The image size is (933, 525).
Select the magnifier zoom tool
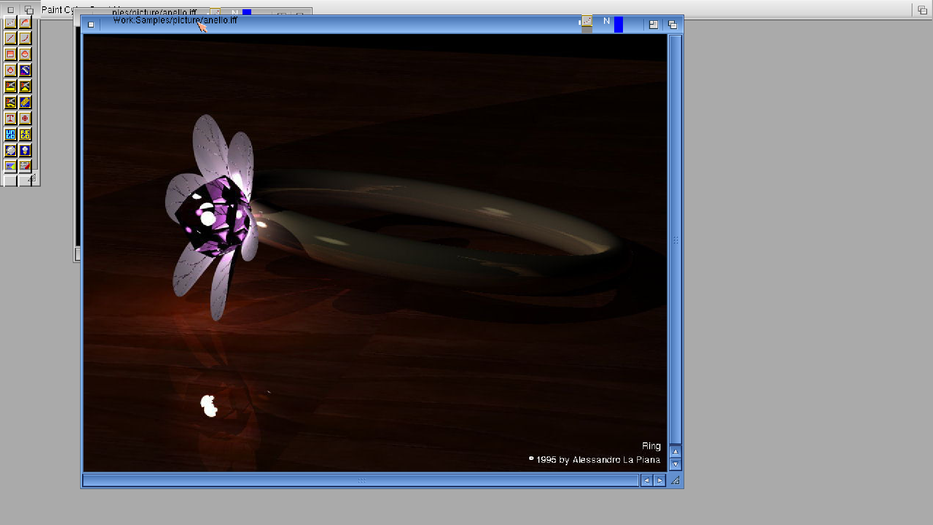tap(10, 150)
